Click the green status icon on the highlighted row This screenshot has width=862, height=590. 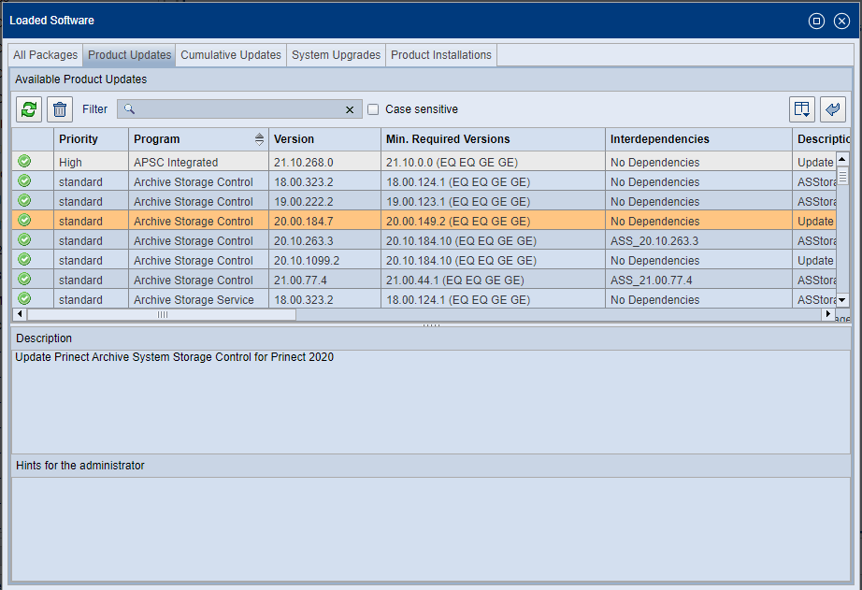pyautogui.click(x=23, y=221)
